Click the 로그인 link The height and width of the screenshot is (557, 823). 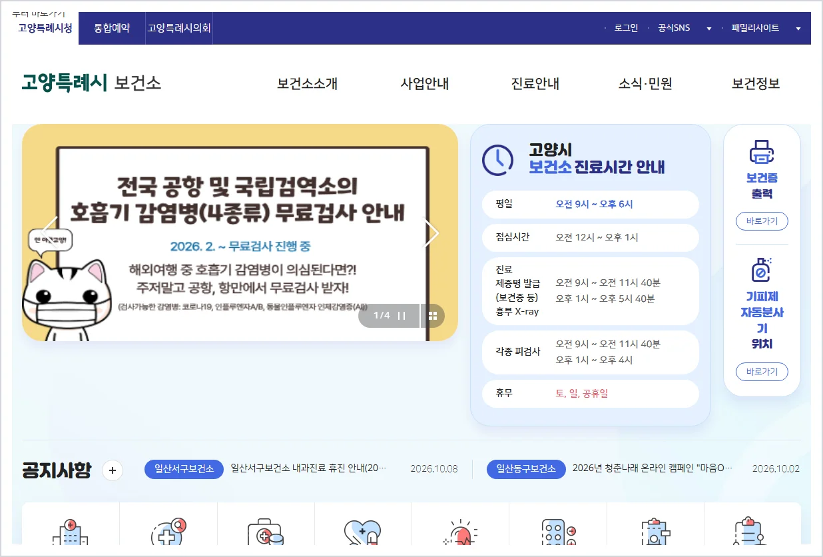626,28
